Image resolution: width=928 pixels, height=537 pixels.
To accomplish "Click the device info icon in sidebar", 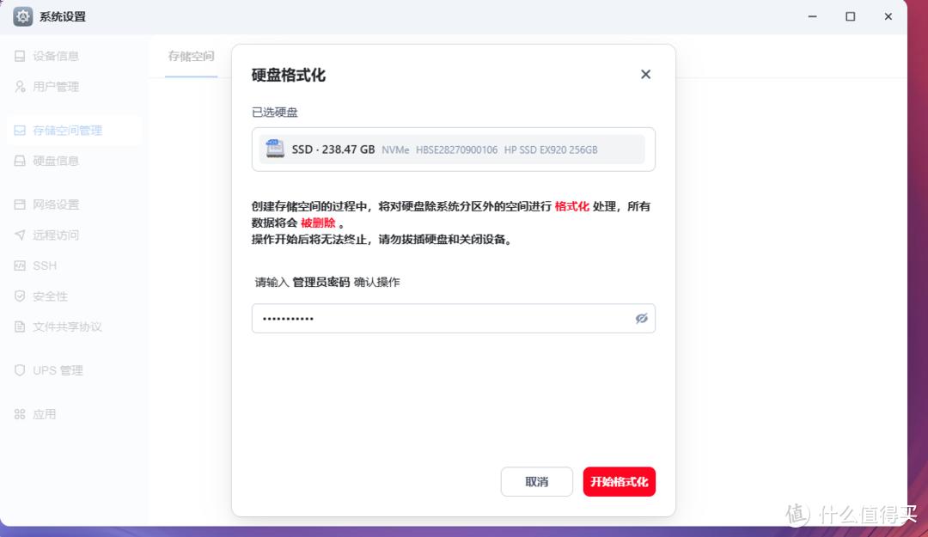I will pos(20,57).
